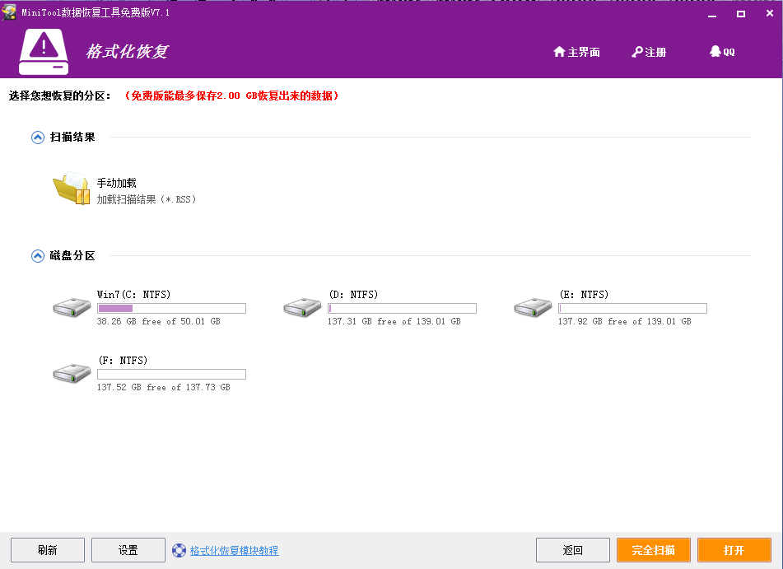Collapse the 扫描结果 section
783x569 pixels.
click(x=37, y=137)
